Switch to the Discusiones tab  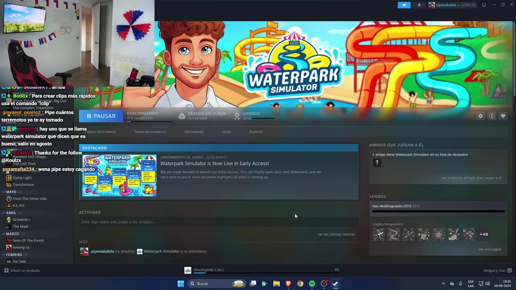194,132
